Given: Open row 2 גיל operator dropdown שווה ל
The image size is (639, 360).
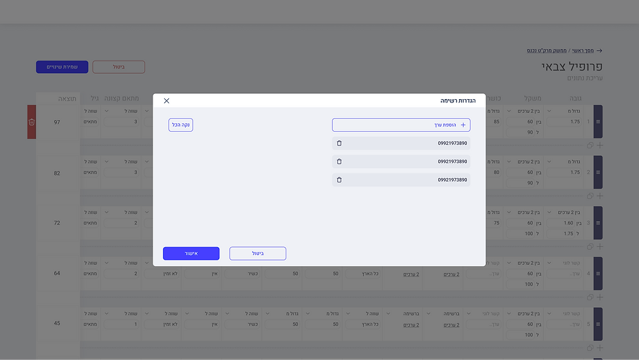Looking at the screenshot, I should click(x=90, y=162).
